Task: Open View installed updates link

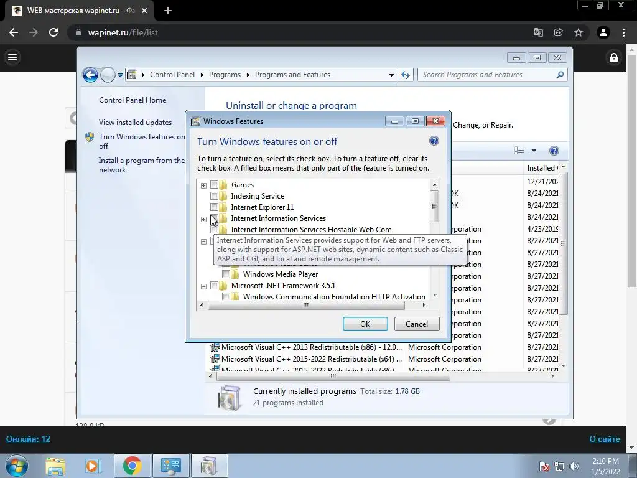Action: (135, 123)
